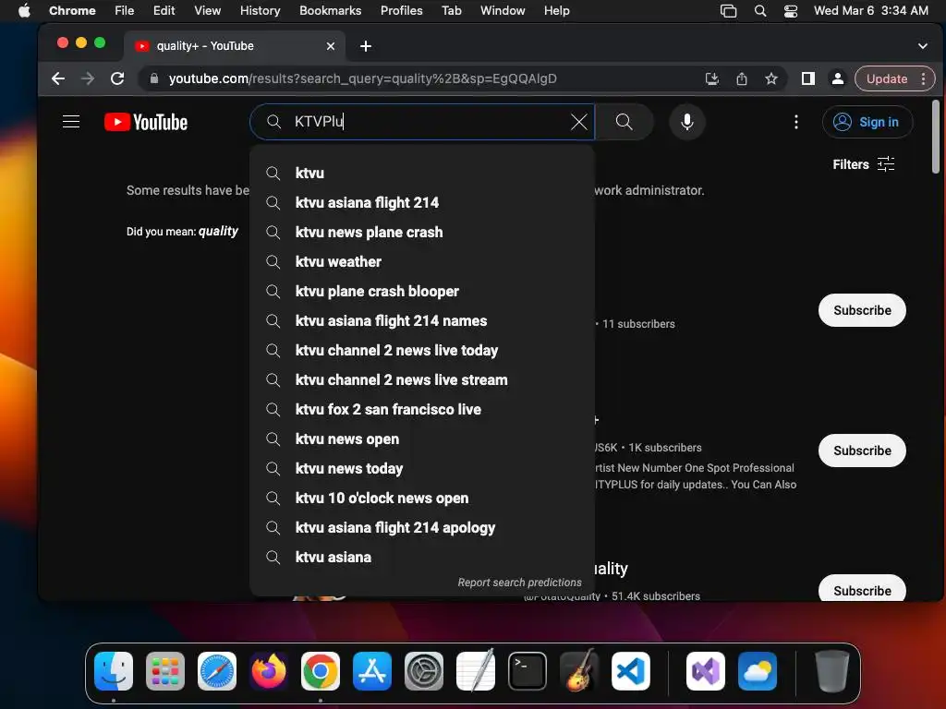Viewport: 946px width, 709px height.
Task: Toggle the Chrome side panel
Action: [807, 78]
